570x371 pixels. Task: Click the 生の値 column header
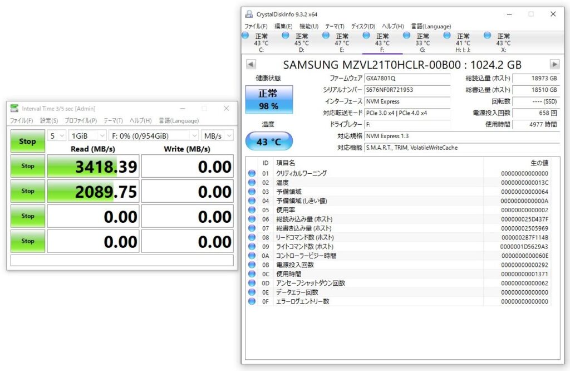coord(539,163)
